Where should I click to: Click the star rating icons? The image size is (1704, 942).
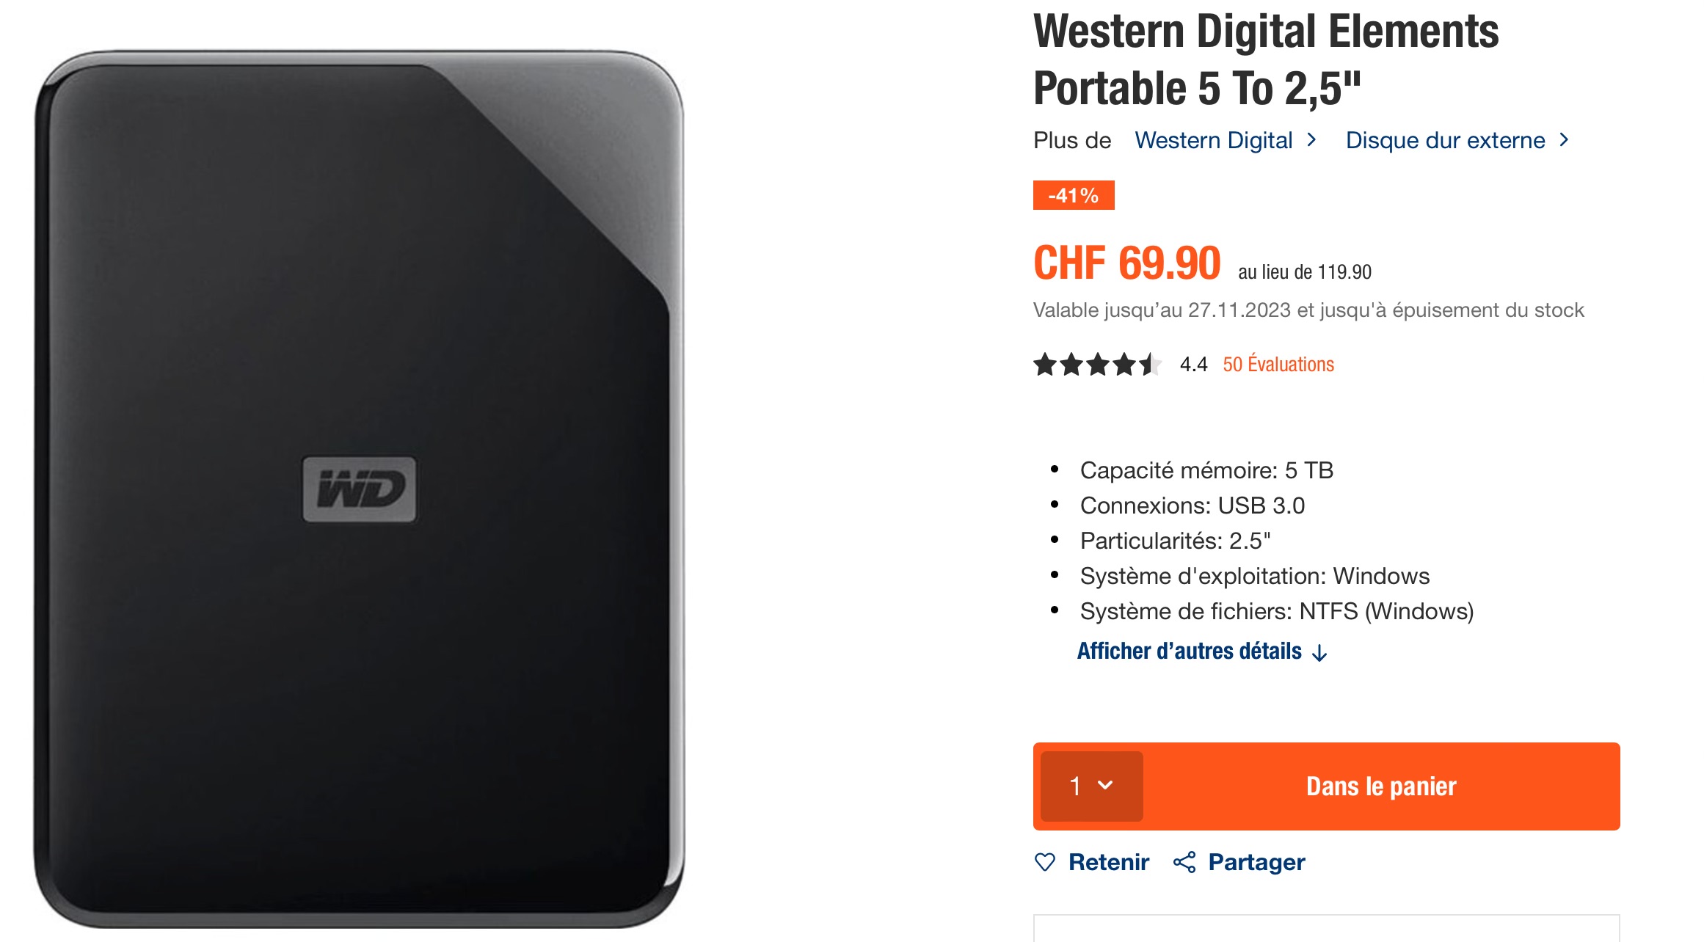tap(1096, 365)
